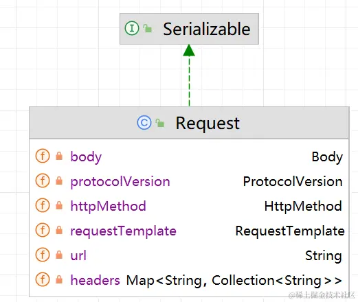The height and width of the screenshot is (302, 358).
Task: Click the field icon next to requestTemplate
Action: pos(43,230)
